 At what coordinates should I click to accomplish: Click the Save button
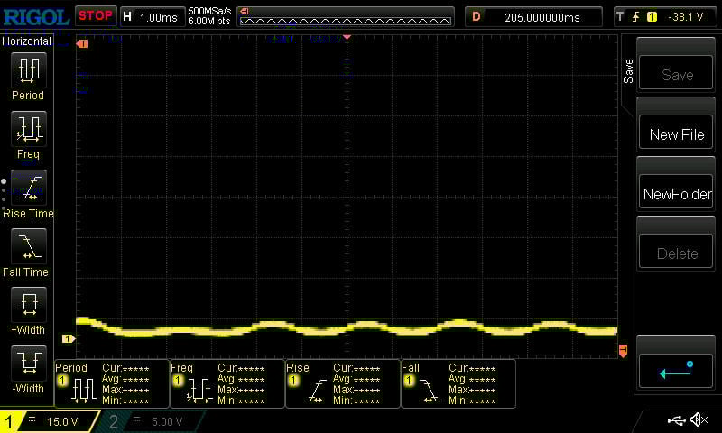coord(677,75)
